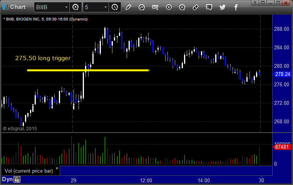Click the 29 date axis label

(x=74, y=180)
